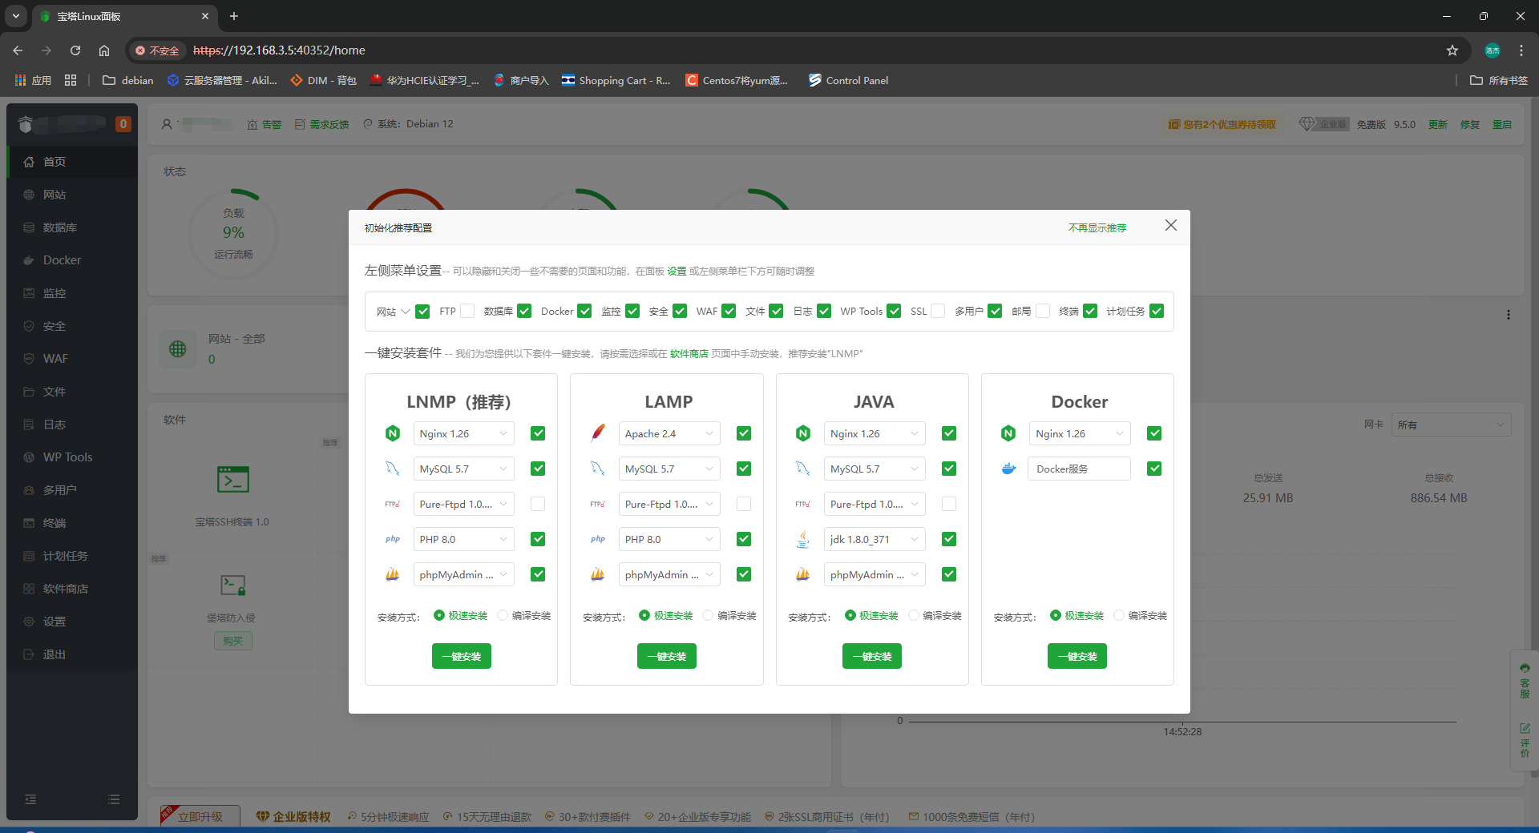
Task: Click the Nginx icon in LNMP panel
Action: point(392,433)
